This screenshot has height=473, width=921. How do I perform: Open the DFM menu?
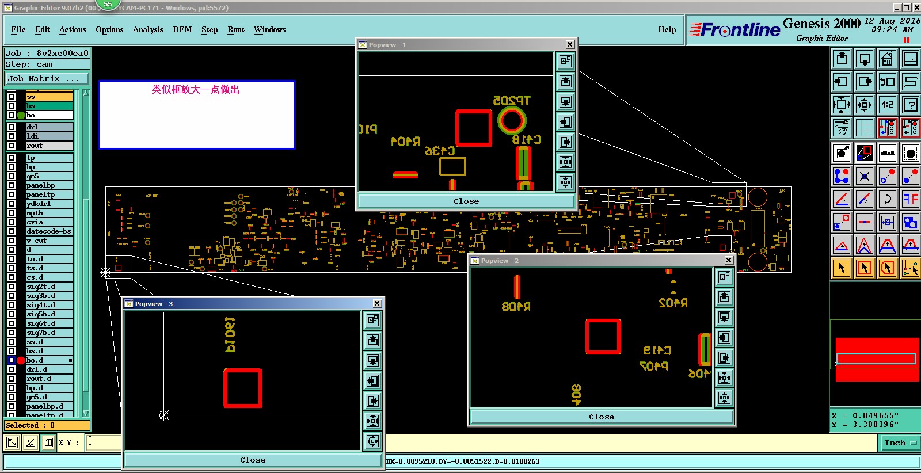coord(182,29)
